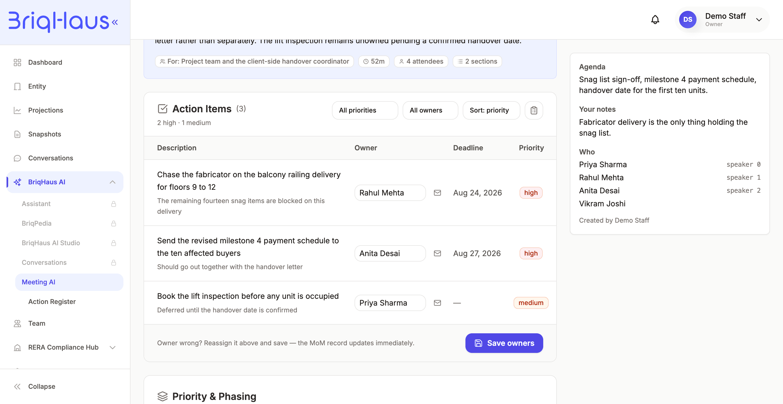Click the Dashboard grid icon
Viewport: 783px width, 404px height.
(x=17, y=63)
